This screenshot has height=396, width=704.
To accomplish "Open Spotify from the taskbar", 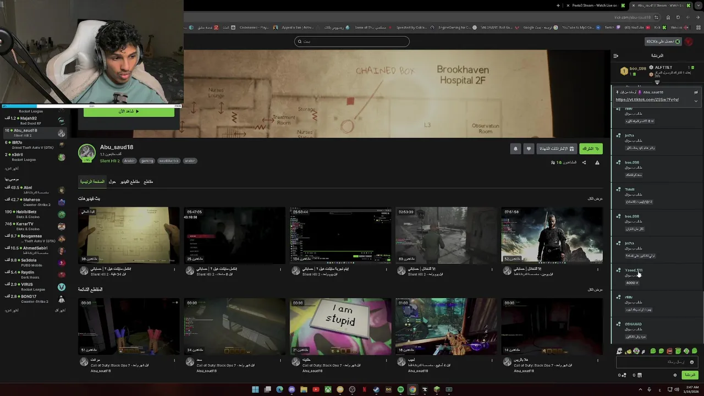I will (x=400, y=389).
